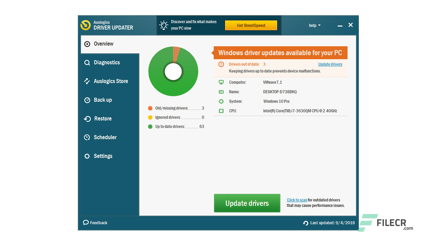Click the yellow Ignored drivers legend dot
The width and height of the screenshot is (437, 245).
150,117
